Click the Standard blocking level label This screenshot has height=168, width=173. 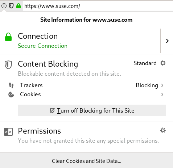point(145,63)
